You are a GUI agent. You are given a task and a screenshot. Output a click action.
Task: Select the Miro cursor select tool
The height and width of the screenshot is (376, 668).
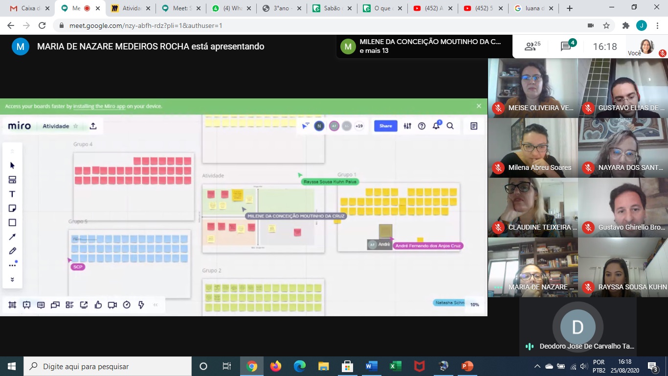[x=12, y=165]
